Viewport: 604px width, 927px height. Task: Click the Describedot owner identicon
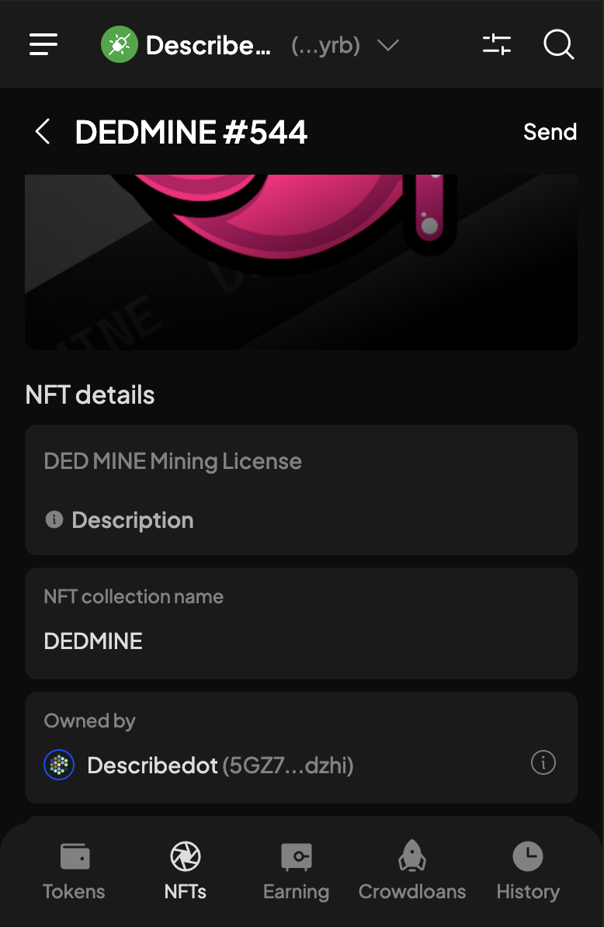[x=59, y=765]
